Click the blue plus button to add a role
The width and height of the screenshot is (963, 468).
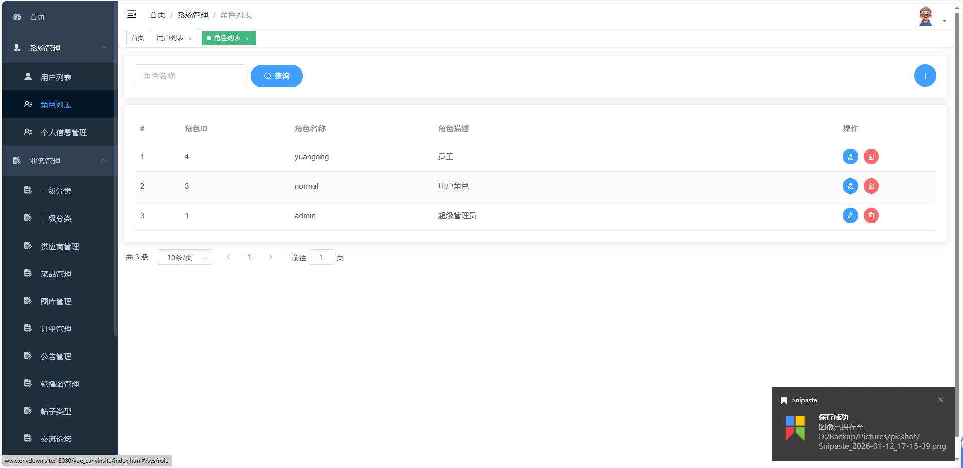(x=925, y=75)
